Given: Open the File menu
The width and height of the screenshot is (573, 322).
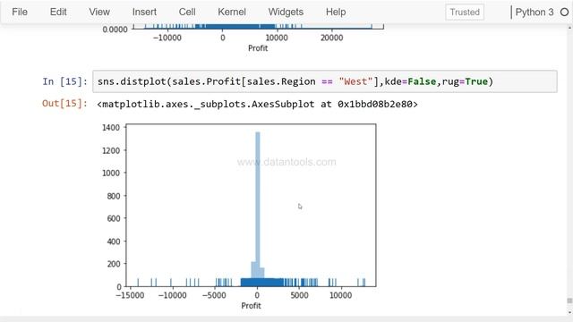Looking at the screenshot, I should [20, 12].
